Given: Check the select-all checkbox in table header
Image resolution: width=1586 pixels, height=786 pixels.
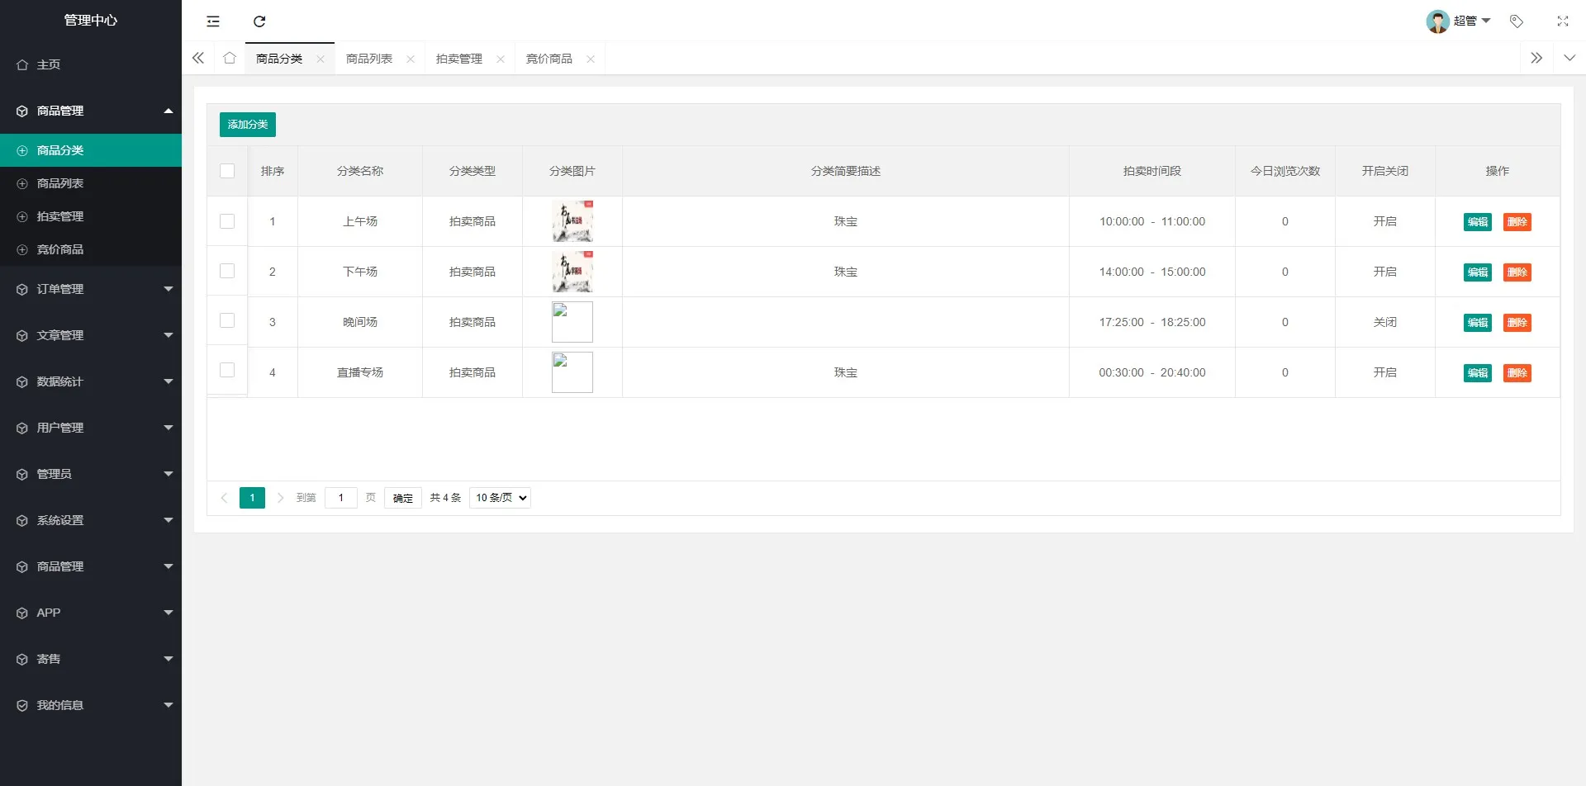Looking at the screenshot, I should click(227, 171).
